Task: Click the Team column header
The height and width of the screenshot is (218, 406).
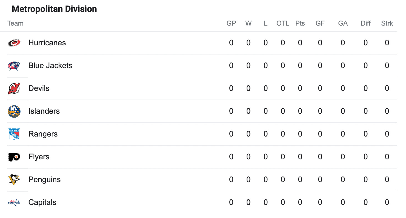Action: pos(15,23)
